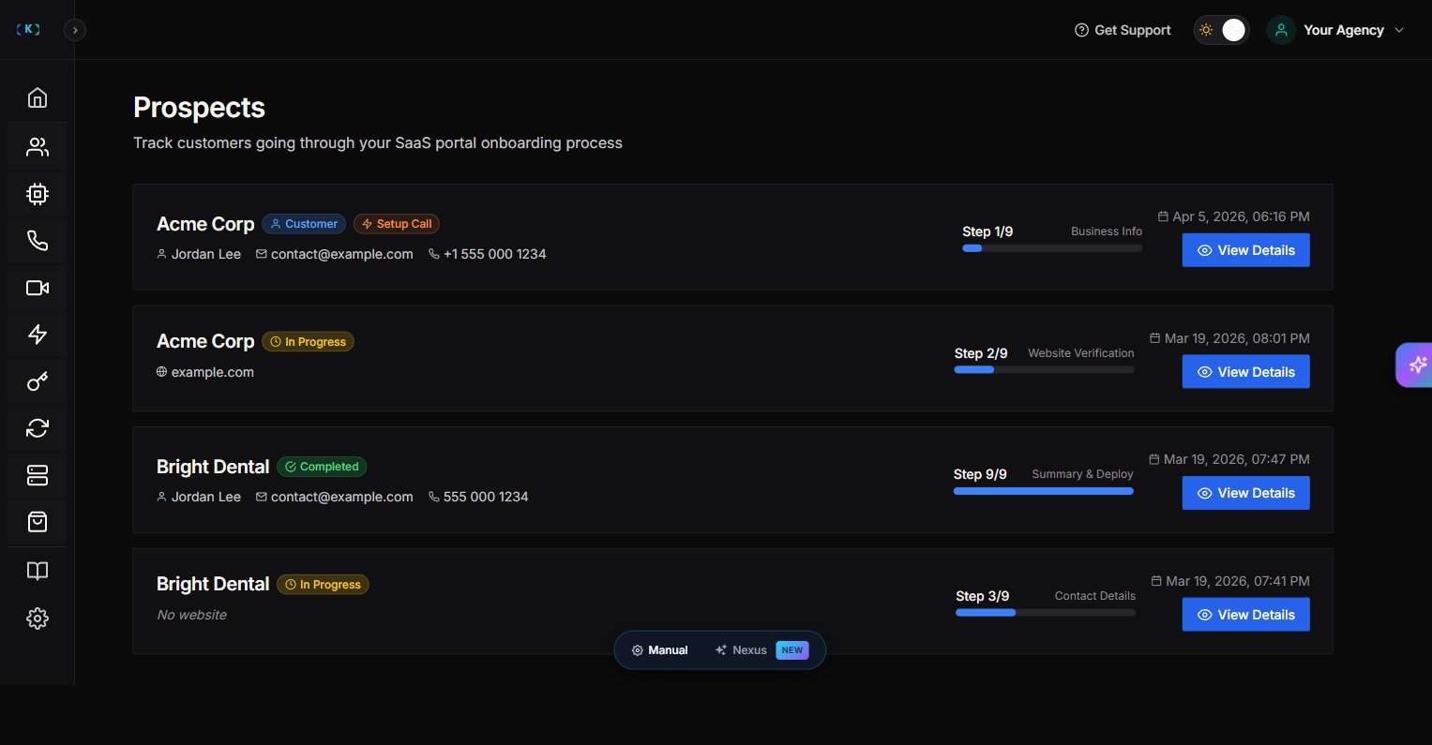
Task: Click the K logo at top left
Action: click(x=29, y=30)
